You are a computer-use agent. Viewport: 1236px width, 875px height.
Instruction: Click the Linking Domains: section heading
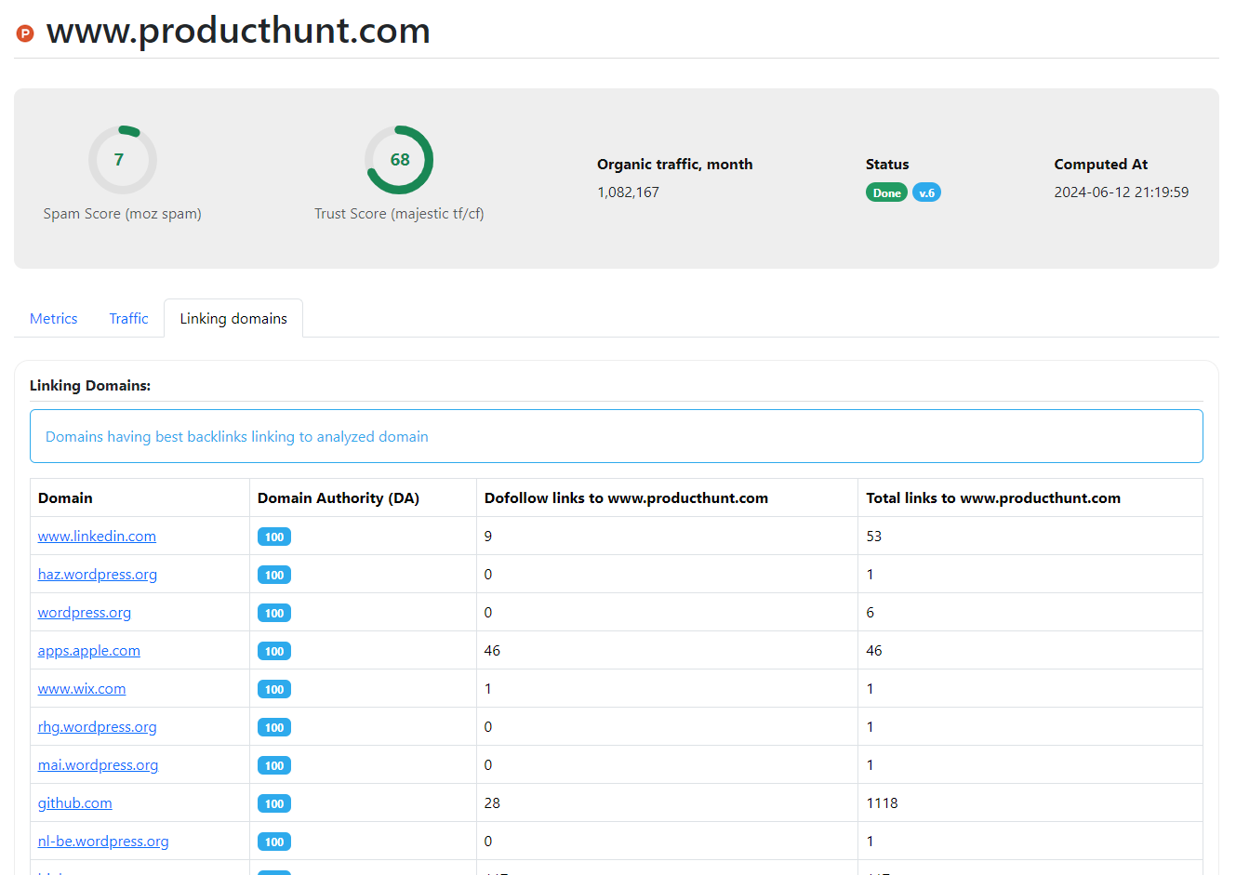tap(90, 386)
